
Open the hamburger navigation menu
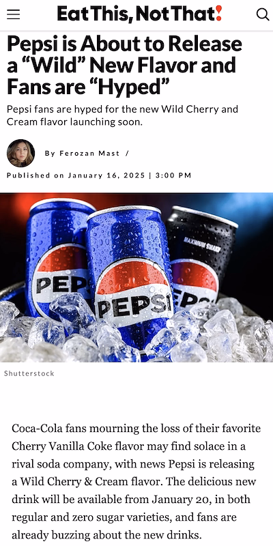13,14
